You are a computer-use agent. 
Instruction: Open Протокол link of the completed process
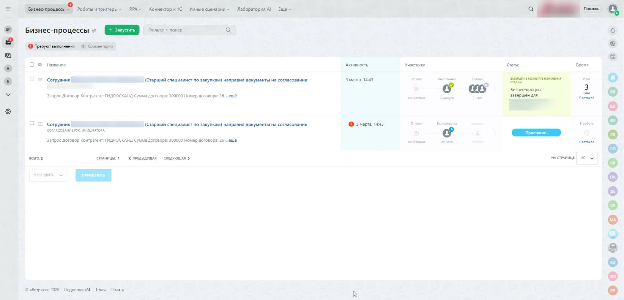(x=586, y=98)
